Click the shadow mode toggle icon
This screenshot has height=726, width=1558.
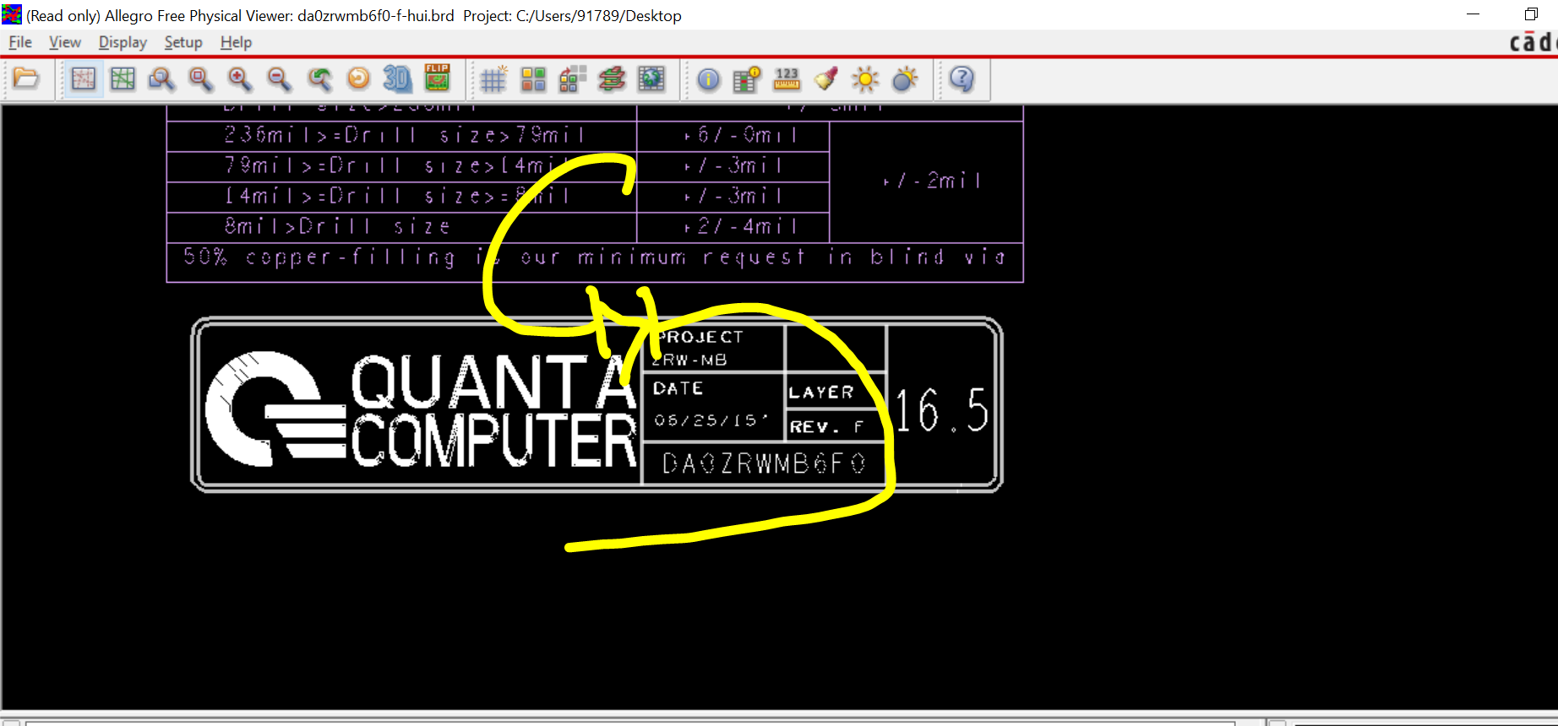pos(572,79)
